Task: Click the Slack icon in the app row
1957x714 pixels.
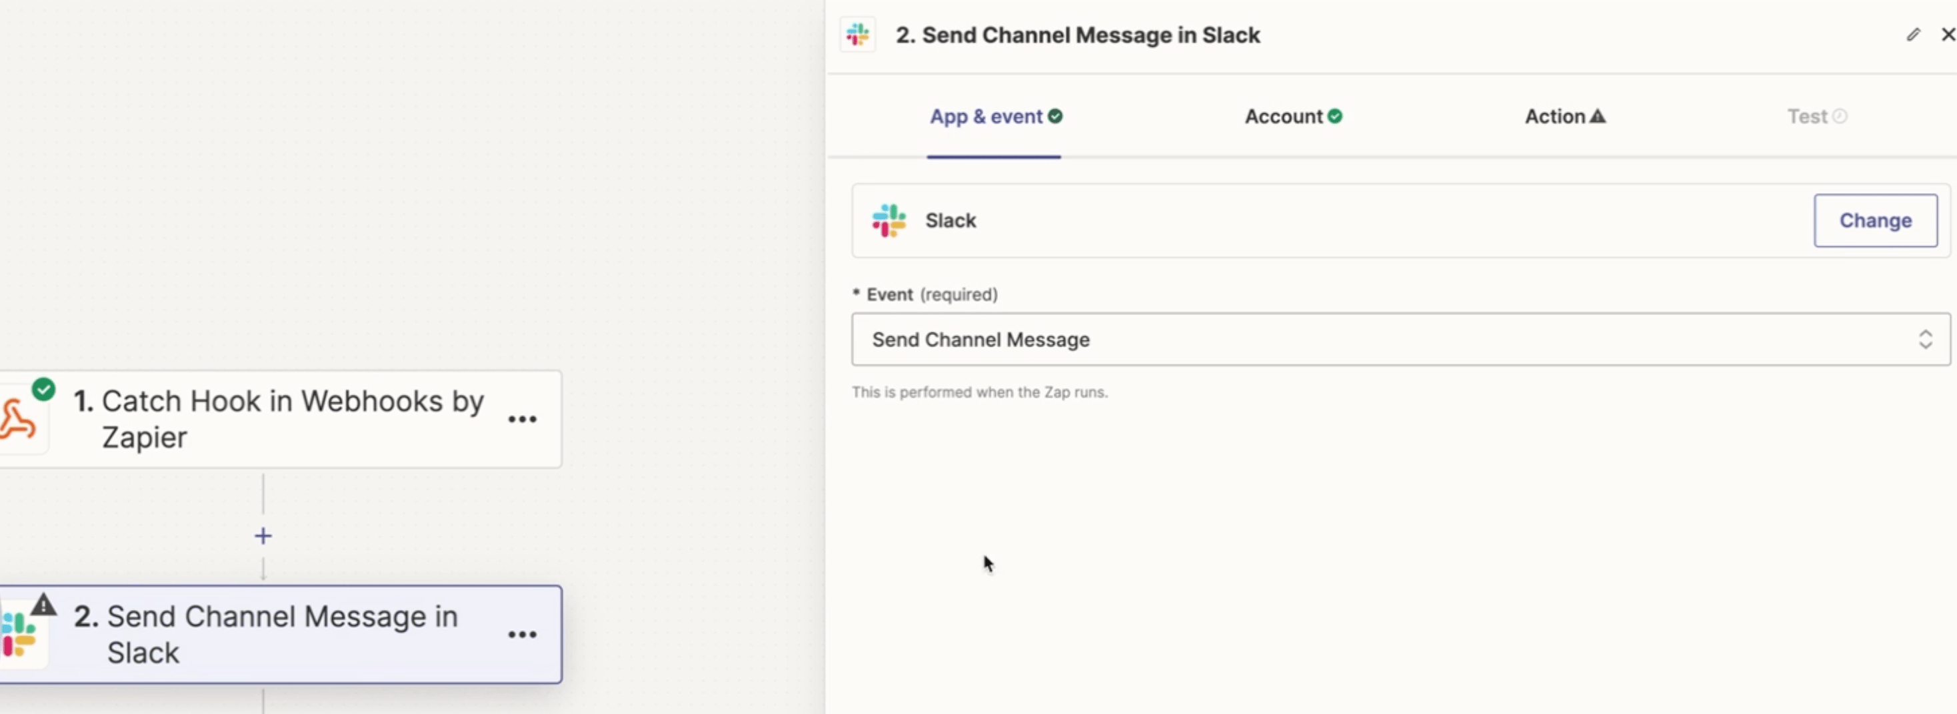Action: pos(889,221)
